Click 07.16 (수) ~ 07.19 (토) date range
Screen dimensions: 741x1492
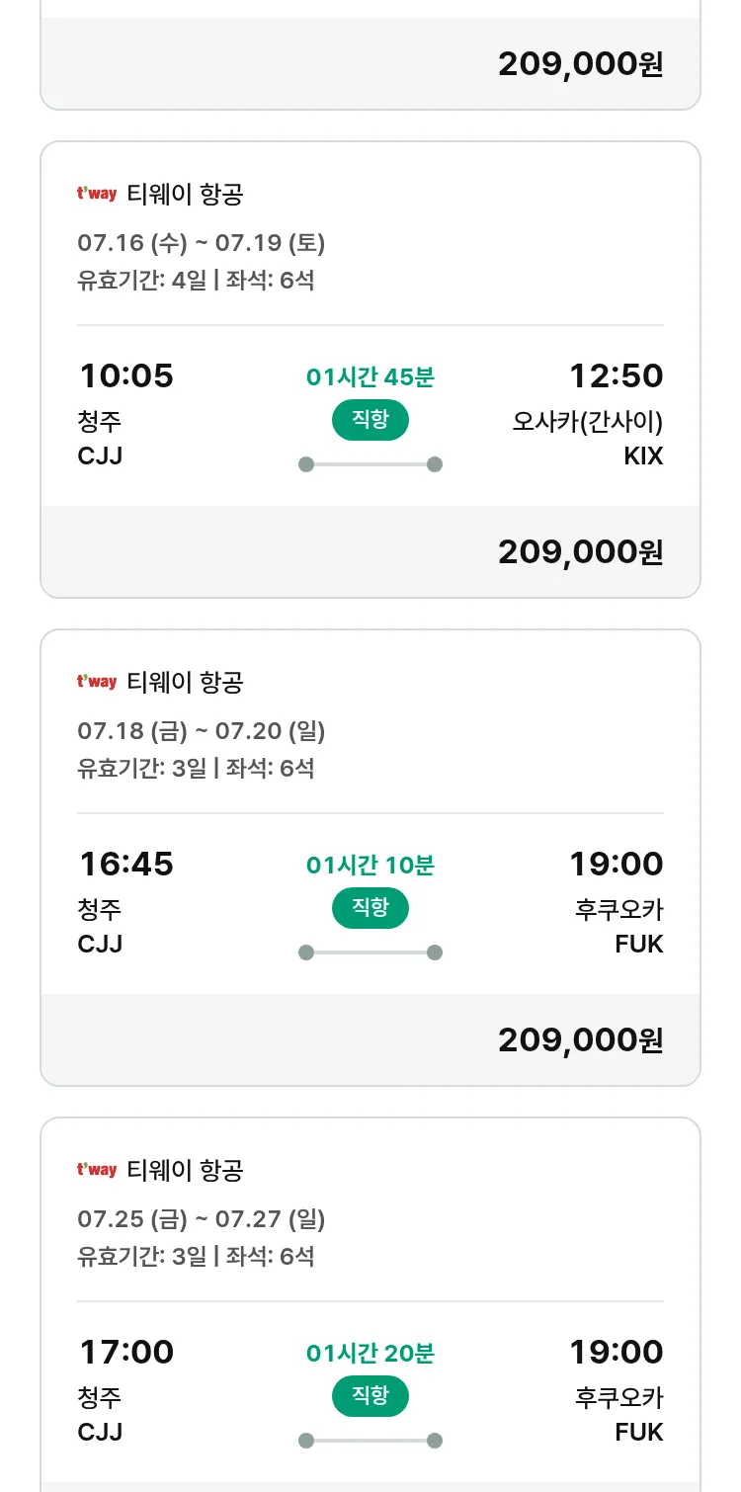pyautogui.click(x=202, y=243)
